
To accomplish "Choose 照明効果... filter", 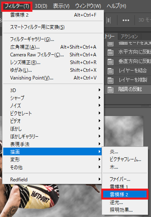I will (x=125, y=210).
